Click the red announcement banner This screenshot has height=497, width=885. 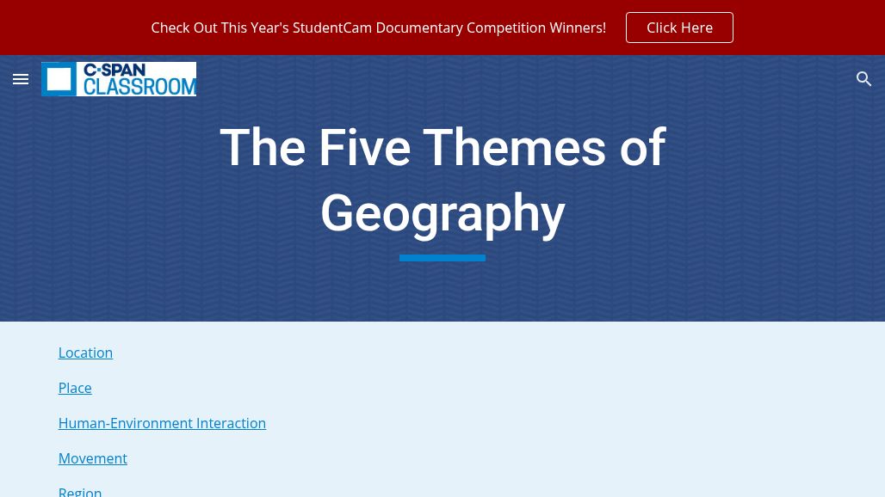(442, 28)
